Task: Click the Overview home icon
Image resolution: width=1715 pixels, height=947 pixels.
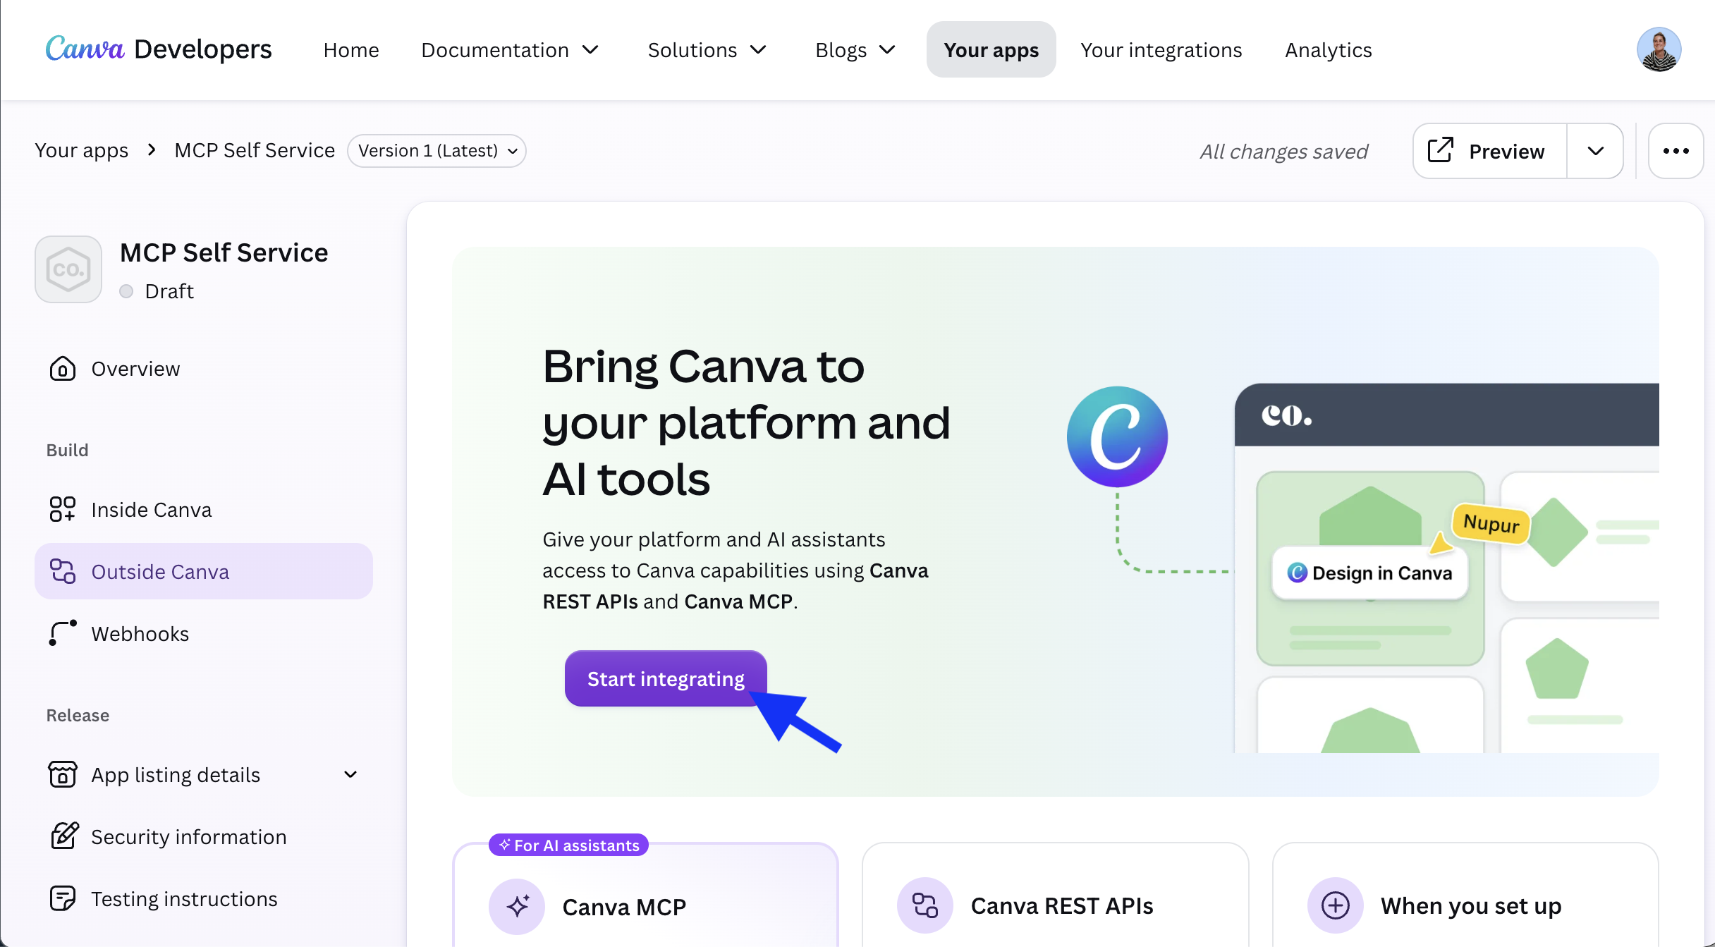Action: pos(62,369)
